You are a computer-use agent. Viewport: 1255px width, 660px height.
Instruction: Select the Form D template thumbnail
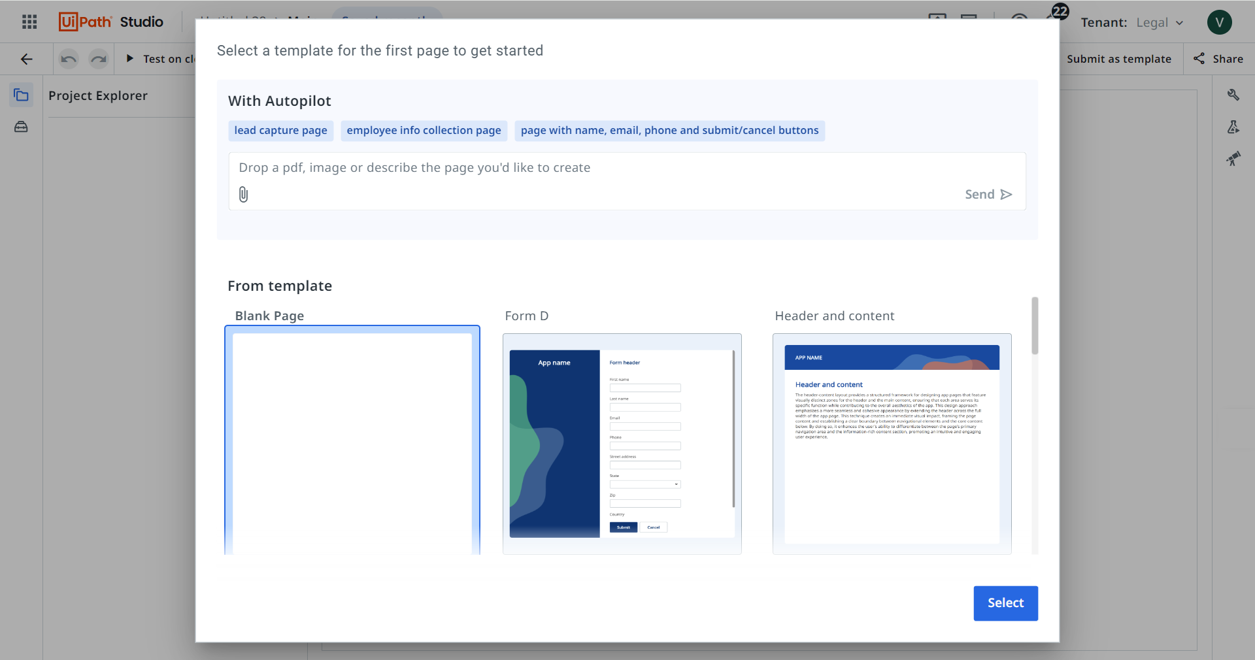[x=622, y=444]
